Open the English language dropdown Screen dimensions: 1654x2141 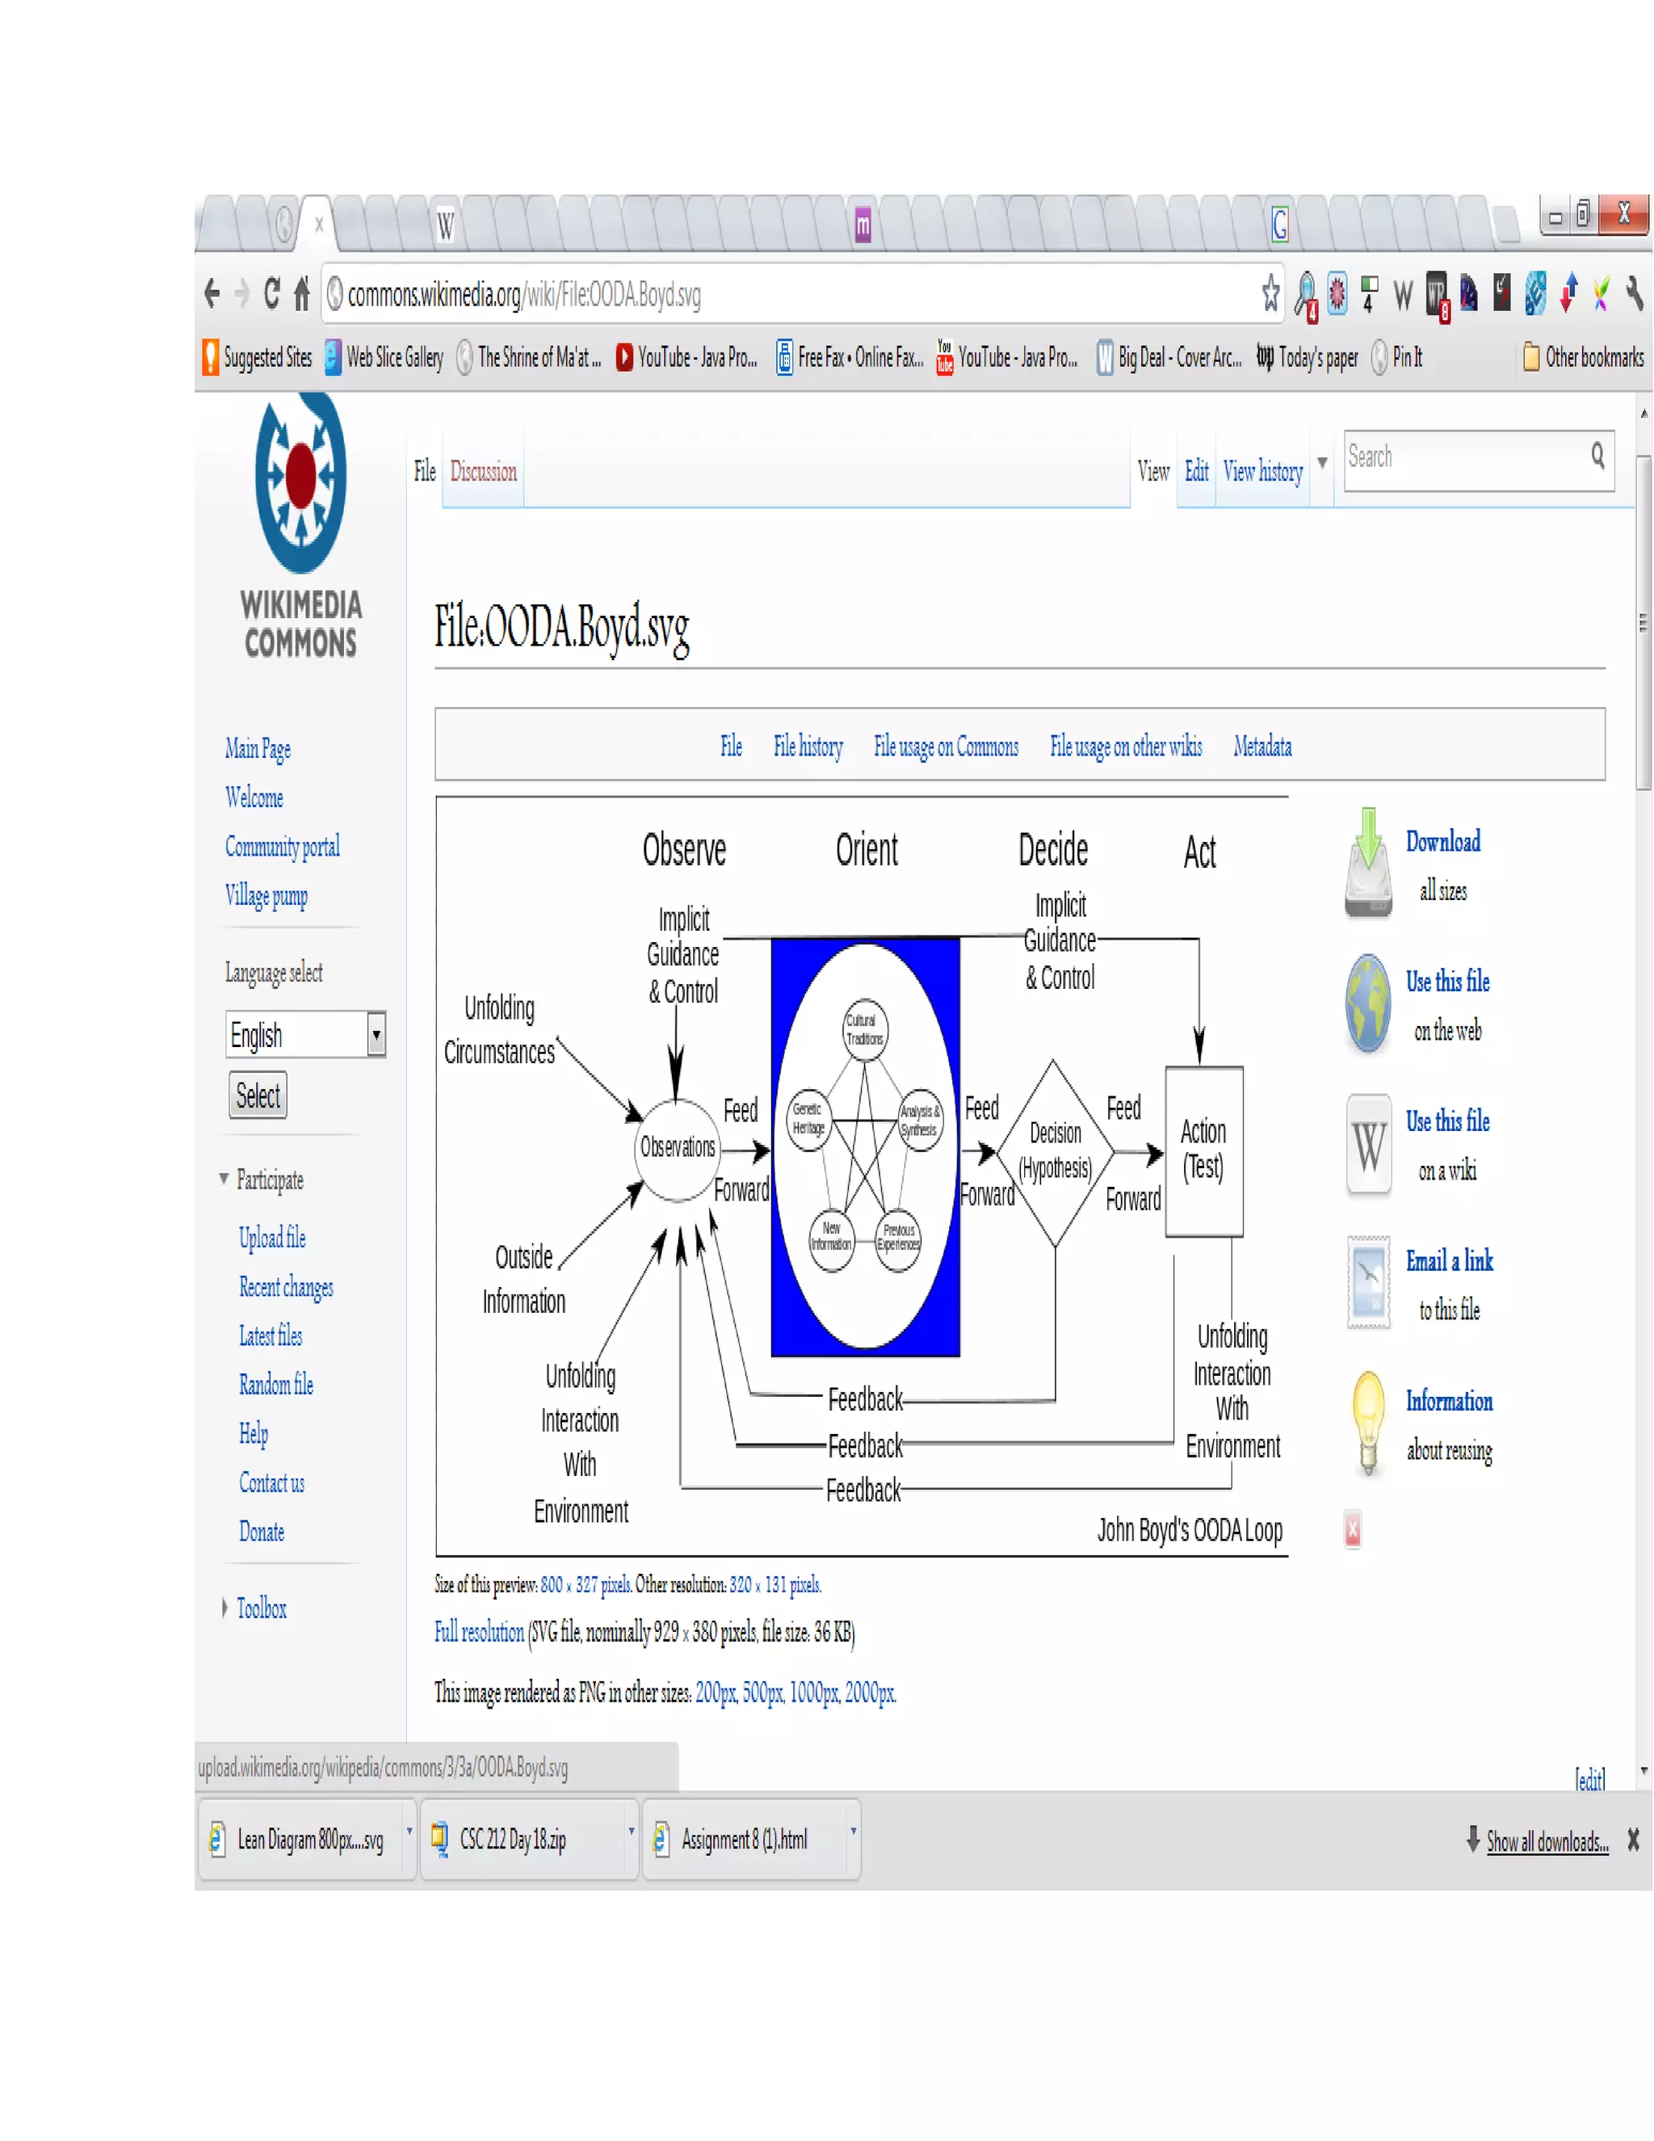376,1034
